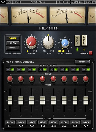Toggle green noise button for group 2
This screenshot has width=96, height=132.
click(23, 69)
